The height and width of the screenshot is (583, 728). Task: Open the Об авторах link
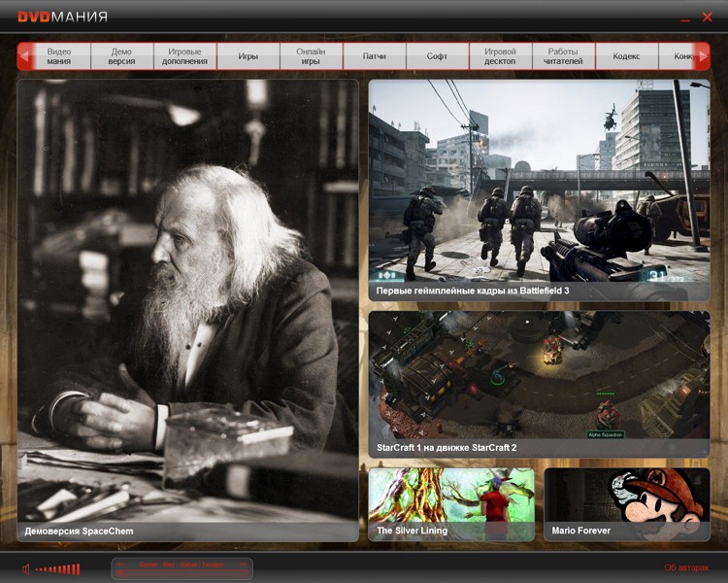pyautogui.click(x=687, y=568)
